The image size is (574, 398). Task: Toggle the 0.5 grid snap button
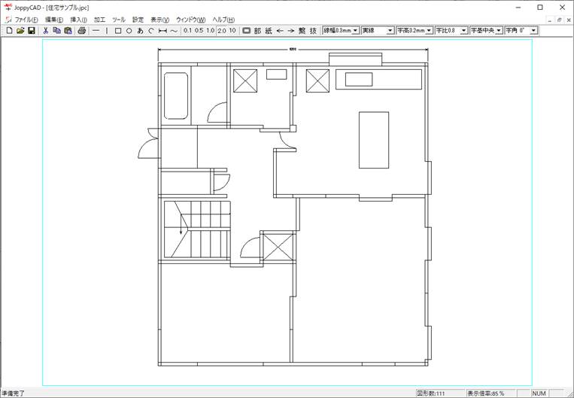tap(199, 31)
